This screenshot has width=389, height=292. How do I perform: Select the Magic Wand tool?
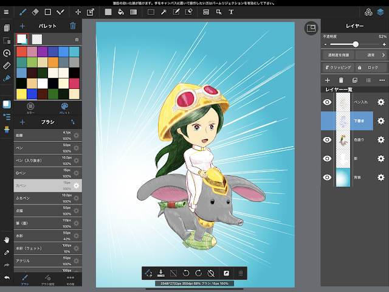click(x=164, y=12)
